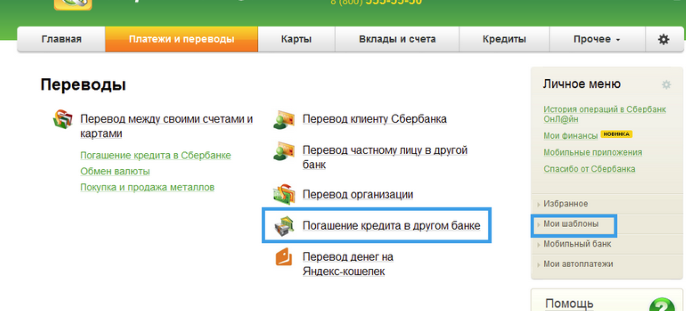Switch to the Карты tab
The height and width of the screenshot is (311, 686).
tap(296, 39)
